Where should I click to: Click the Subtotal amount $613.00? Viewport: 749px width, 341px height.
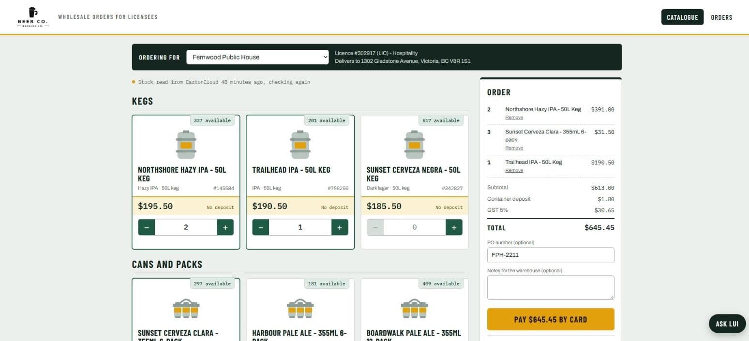(603, 188)
